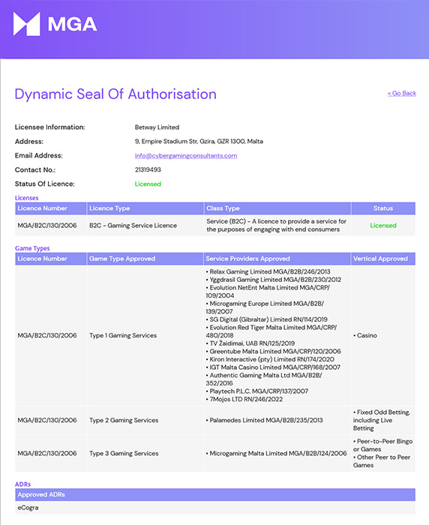This screenshot has height=525, width=429.
Task: Click Palamedes Limited MGA/B2B/235/2013 entry
Action: click(264, 420)
